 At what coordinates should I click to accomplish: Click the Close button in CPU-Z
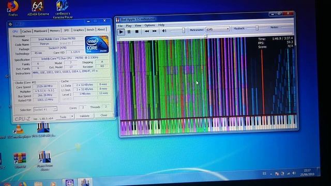coord(103,115)
